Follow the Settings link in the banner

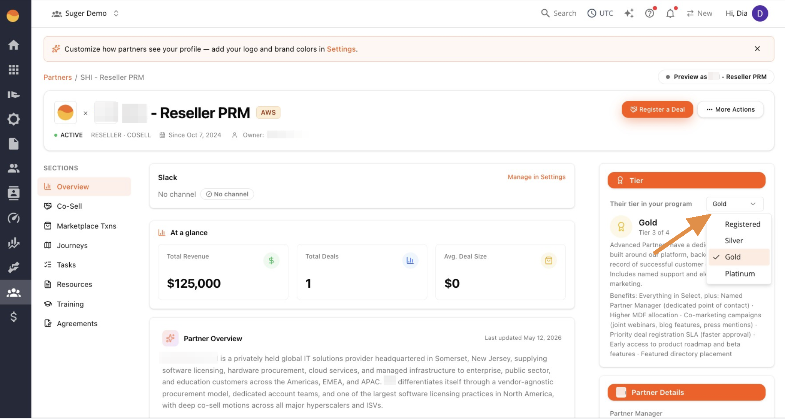tap(341, 49)
